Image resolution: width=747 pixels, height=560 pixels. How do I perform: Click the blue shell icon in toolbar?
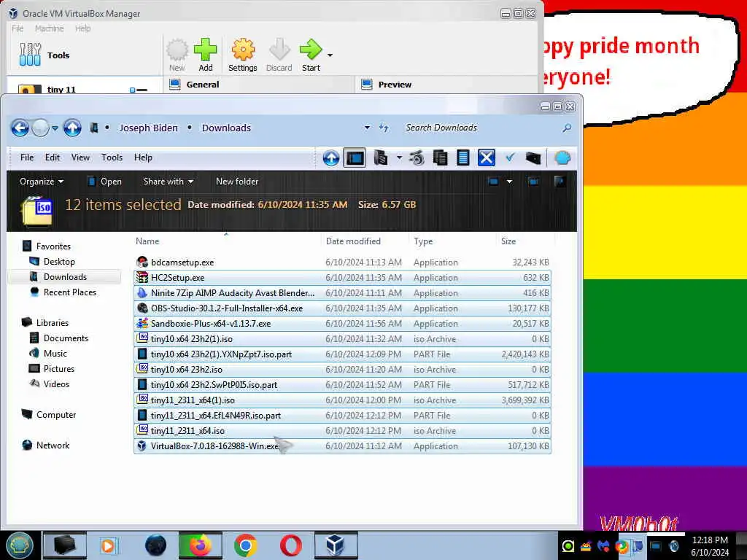tap(562, 158)
